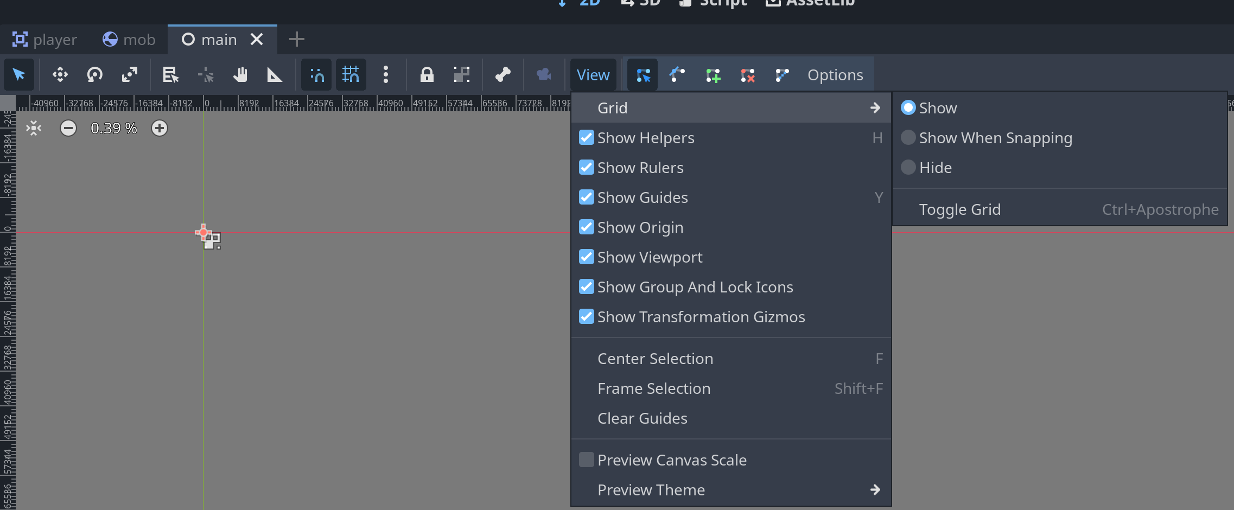
Task: Open the snapping options three-dot menu
Action: [385, 74]
